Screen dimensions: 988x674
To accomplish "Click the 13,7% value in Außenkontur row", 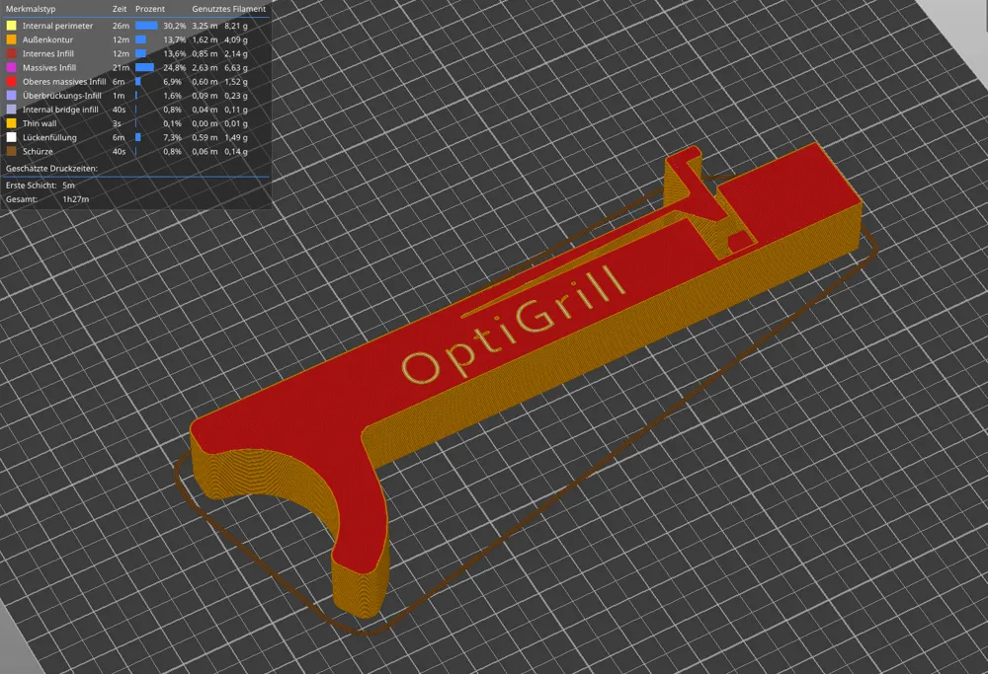I will [175, 39].
